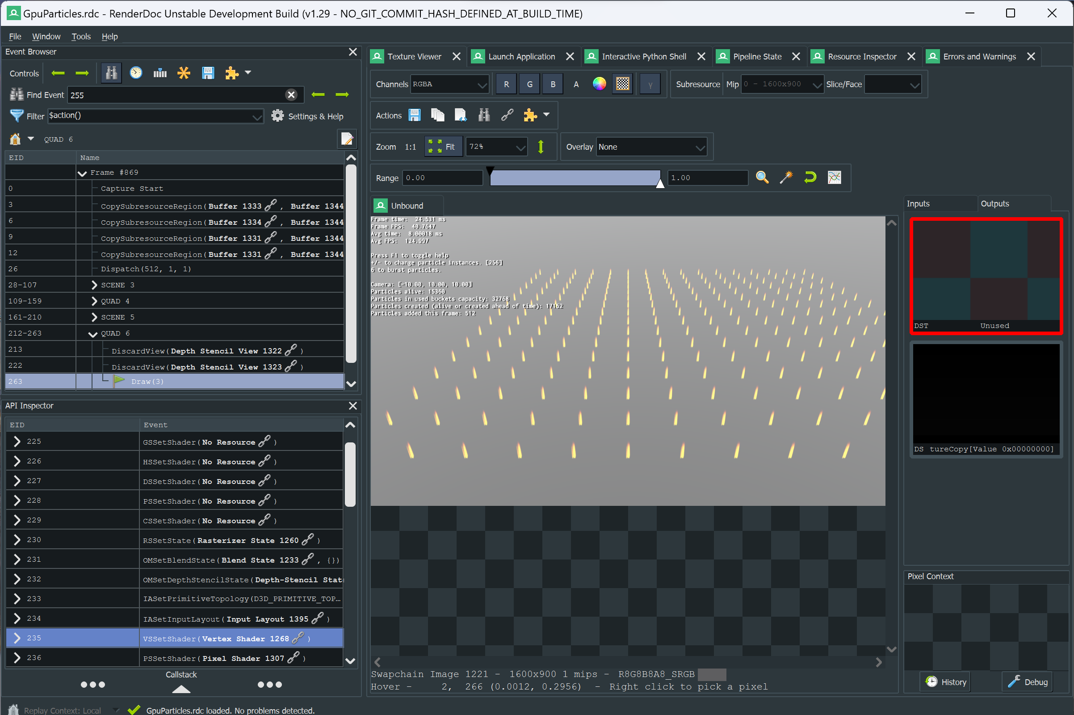Collapse the QUAD 6 tree entry
The height and width of the screenshot is (715, 1074).
93,333
